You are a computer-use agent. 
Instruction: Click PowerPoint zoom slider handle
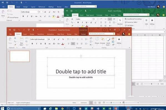(111, 103)
